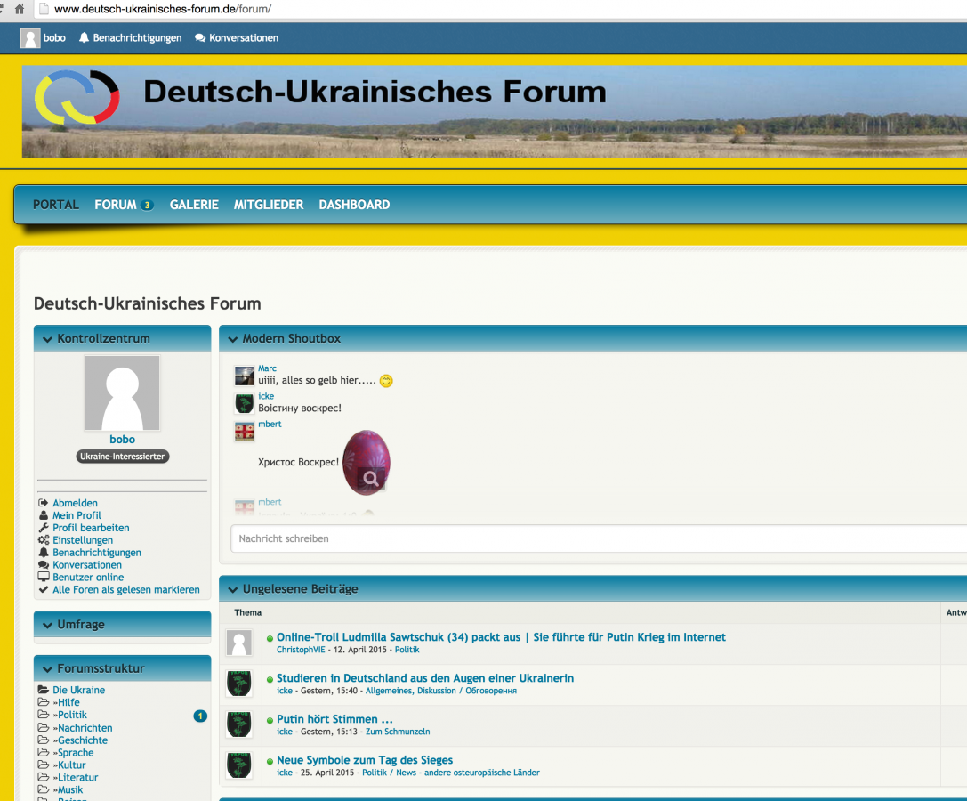
Task: Click the Thema column header
Action: point(248,613)
